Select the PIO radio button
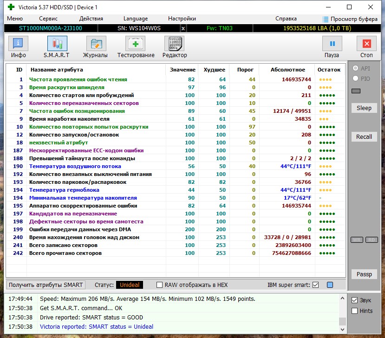The image size is (385, 338). point(355,78)
